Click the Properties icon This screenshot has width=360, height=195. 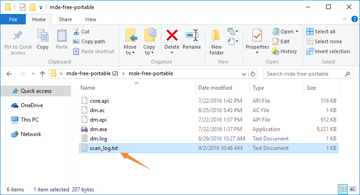[257, 35]
